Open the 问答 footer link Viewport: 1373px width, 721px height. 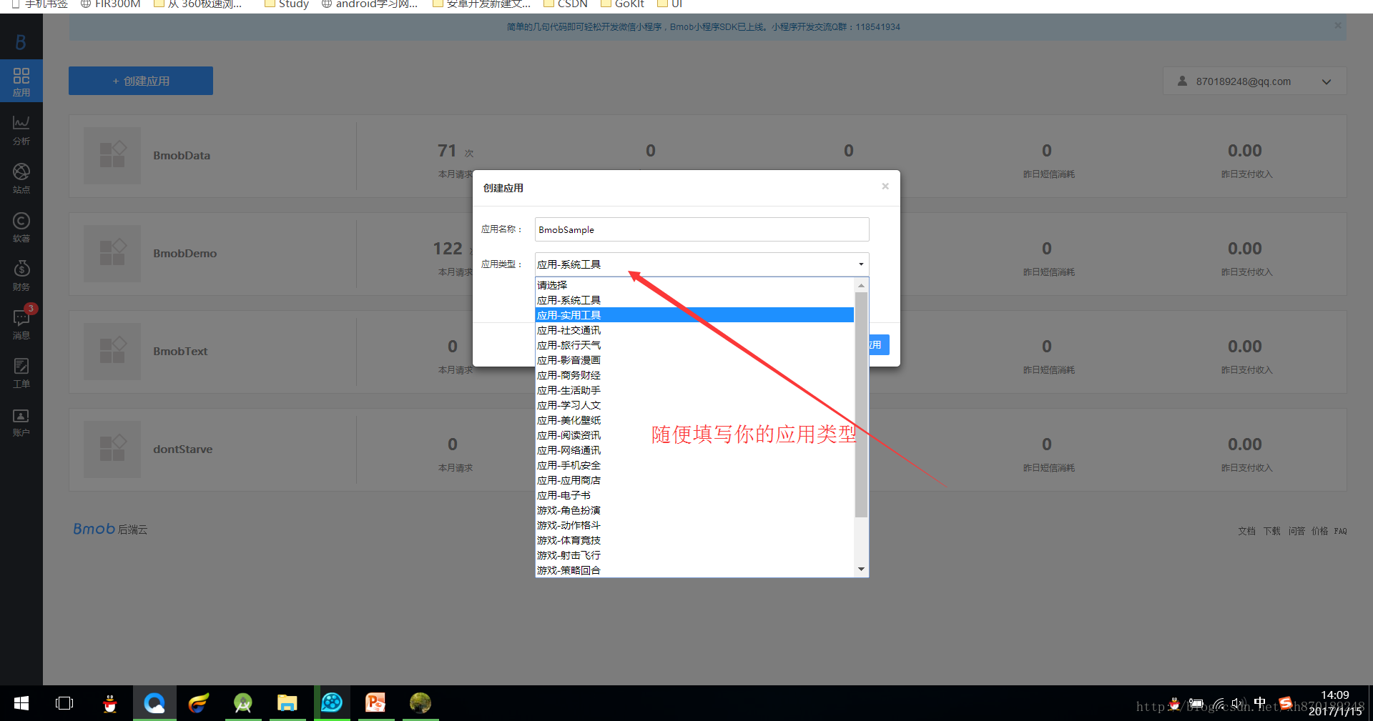pos(1296,531)
